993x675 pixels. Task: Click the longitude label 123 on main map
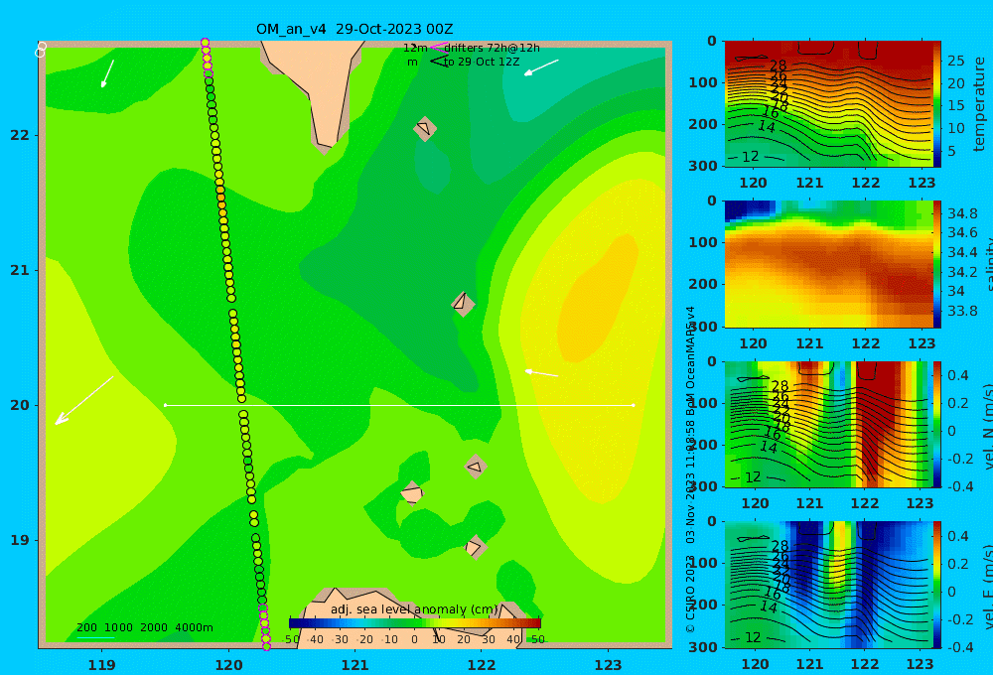[609, 665]
